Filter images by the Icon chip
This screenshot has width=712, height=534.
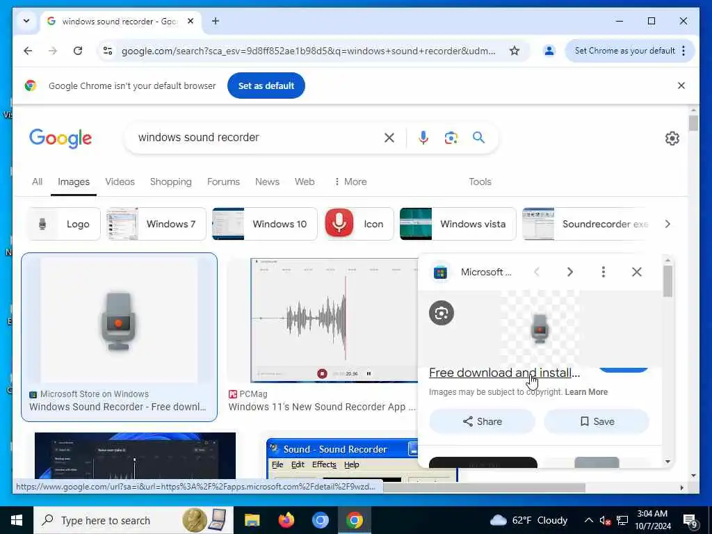pos(359,224)
